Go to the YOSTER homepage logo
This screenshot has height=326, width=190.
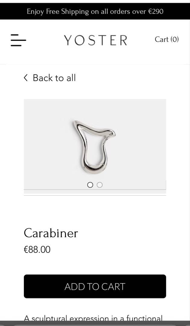click(x=95, y=40)
